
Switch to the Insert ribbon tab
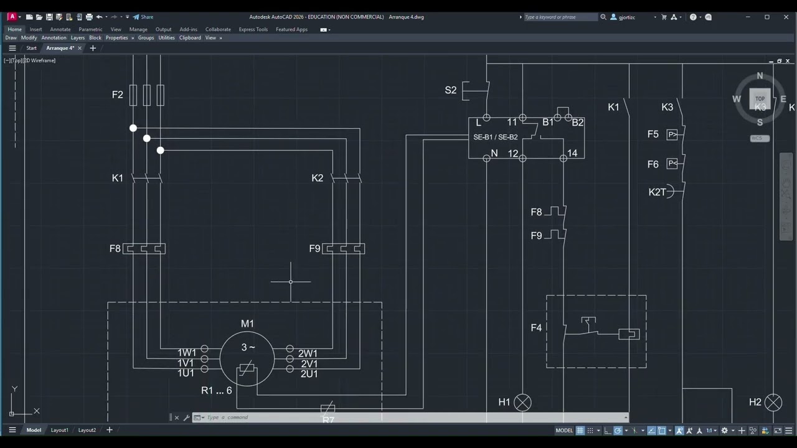pyautogui.click(x=36, y=29)
